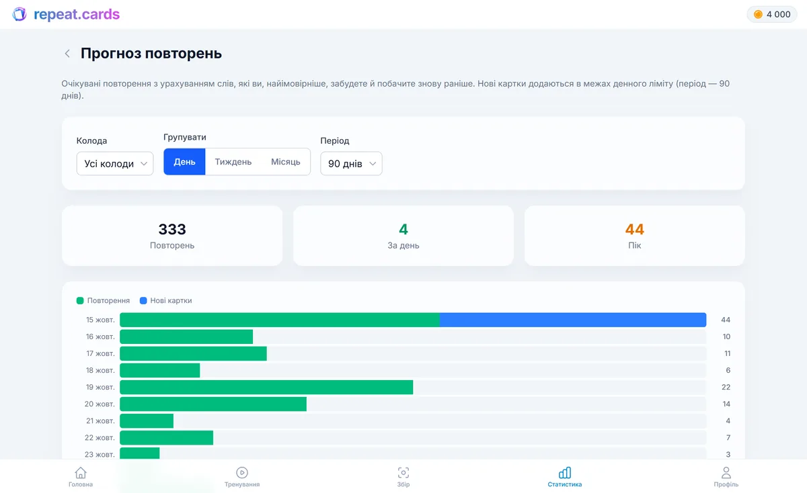The width and height of the screenshot is (807, 493).
Task: Group forecast by Тиждень
Action: [233, 162]
